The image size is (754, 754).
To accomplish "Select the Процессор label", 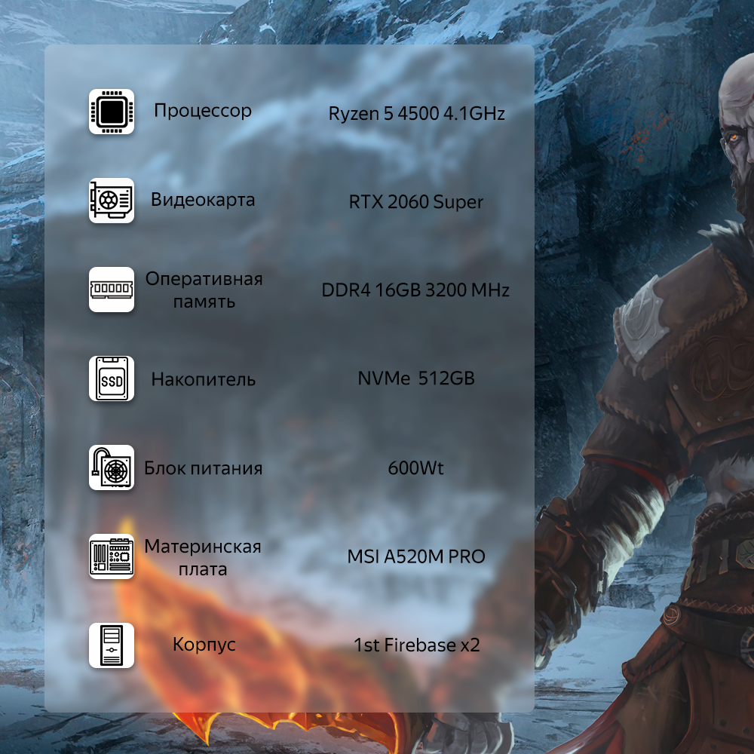I will (x=203, y=111).
